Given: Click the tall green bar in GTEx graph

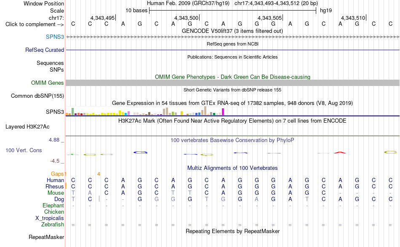Looking at the screenshot, I should pos(73,111).
